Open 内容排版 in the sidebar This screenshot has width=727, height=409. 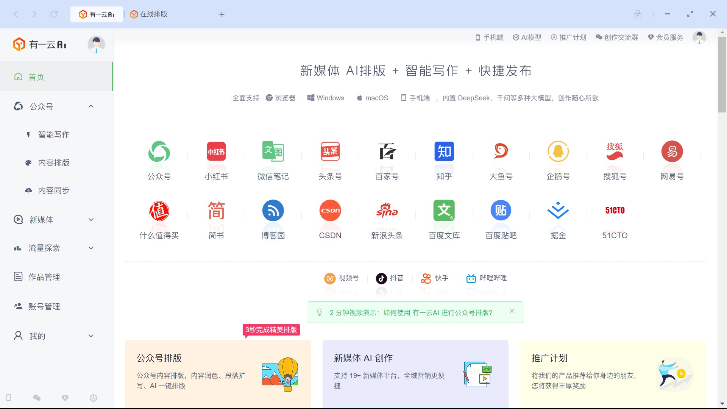point(54,163)
